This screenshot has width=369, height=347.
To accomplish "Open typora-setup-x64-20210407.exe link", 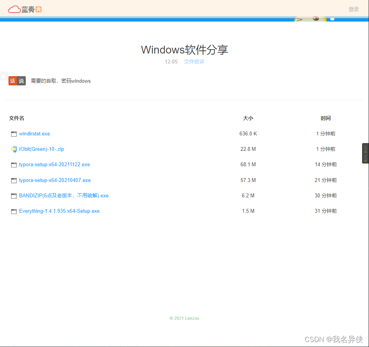I will point(55,180).
